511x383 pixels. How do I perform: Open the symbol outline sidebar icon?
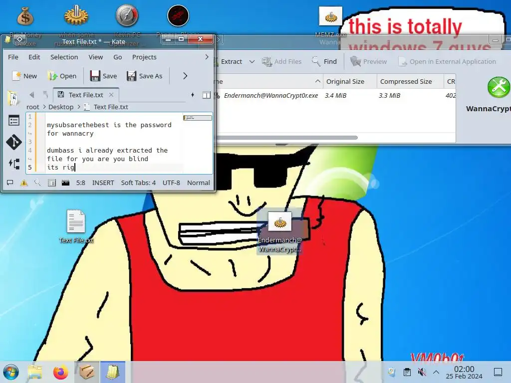[14, 164]
